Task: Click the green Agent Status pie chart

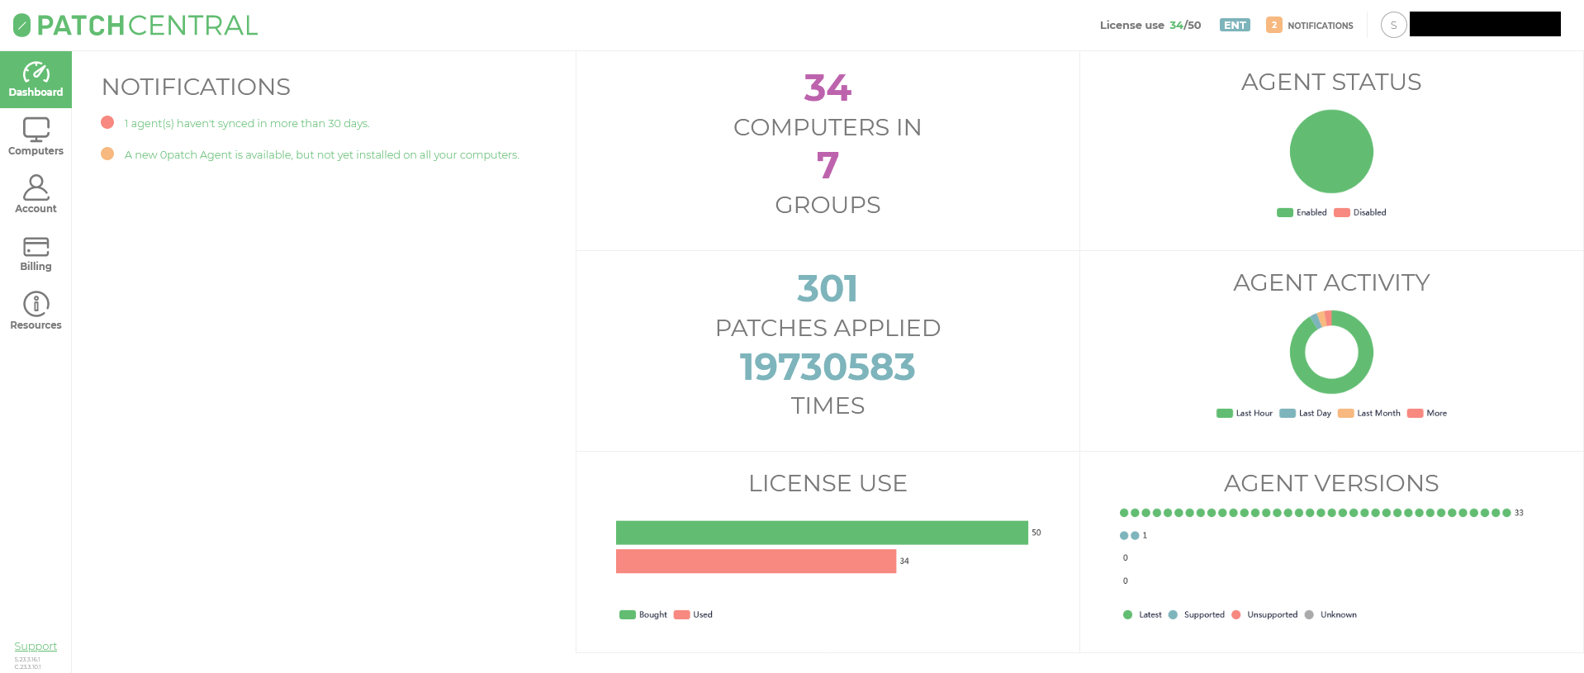Action: (1331, 152)
